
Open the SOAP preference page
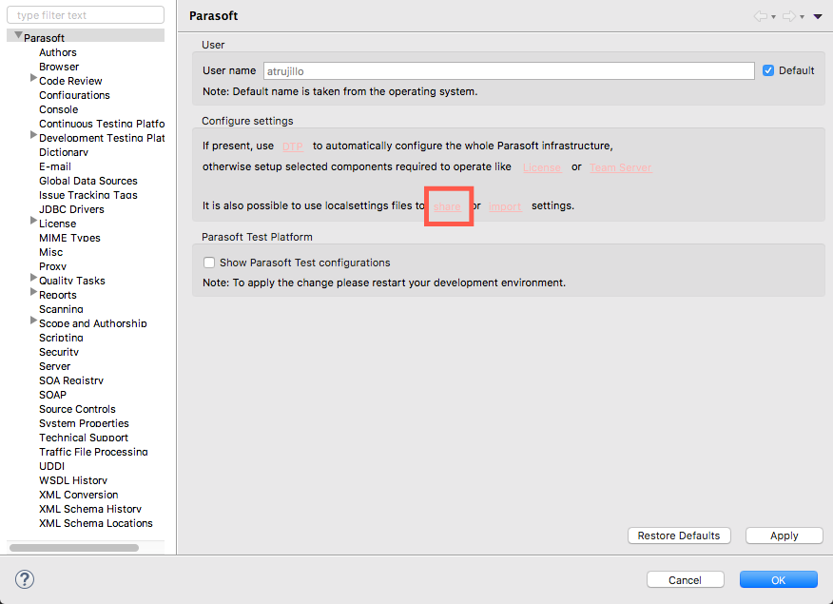coord(52,395)
